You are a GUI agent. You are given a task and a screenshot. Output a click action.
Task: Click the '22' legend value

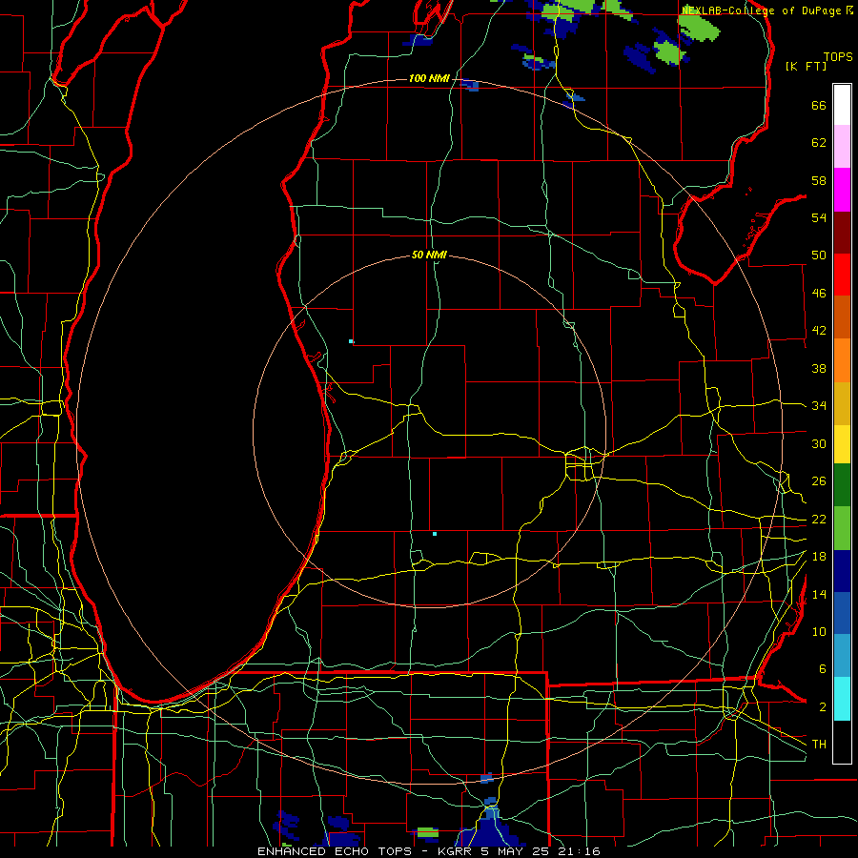click(819, 520)
